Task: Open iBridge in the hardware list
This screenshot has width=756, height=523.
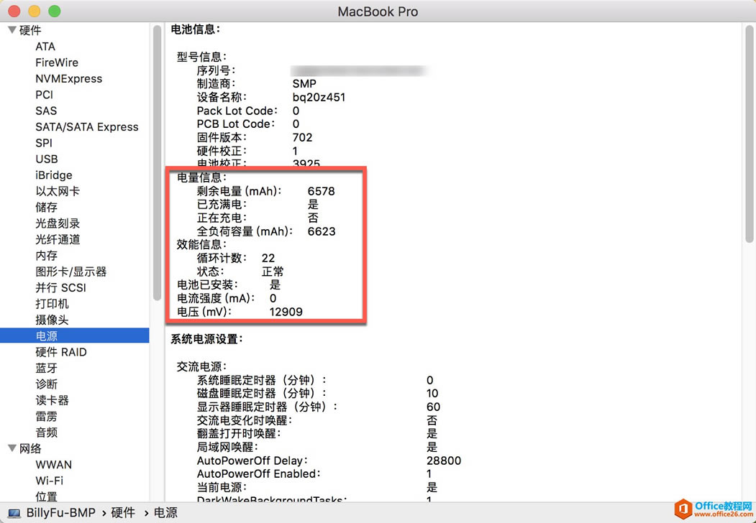Action: point(53,175)
